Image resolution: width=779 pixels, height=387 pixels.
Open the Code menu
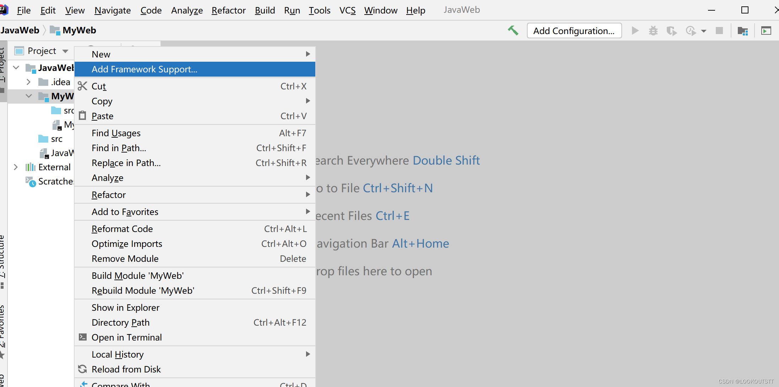tap(151, 10)
